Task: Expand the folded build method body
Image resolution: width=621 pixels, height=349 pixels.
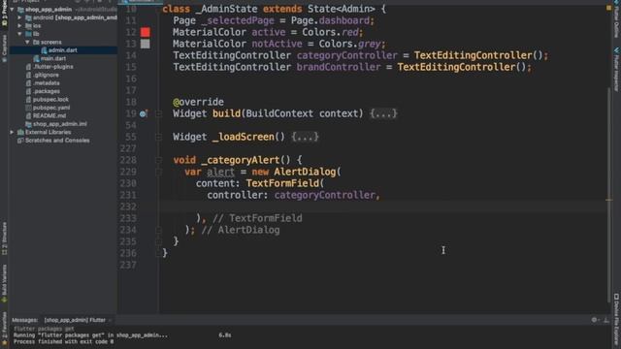Action: (x=383, y=114)
